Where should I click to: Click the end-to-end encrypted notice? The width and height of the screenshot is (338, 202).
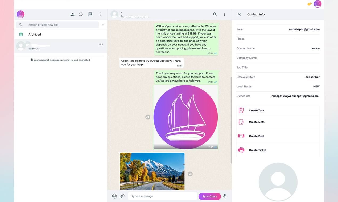[60, 60]
